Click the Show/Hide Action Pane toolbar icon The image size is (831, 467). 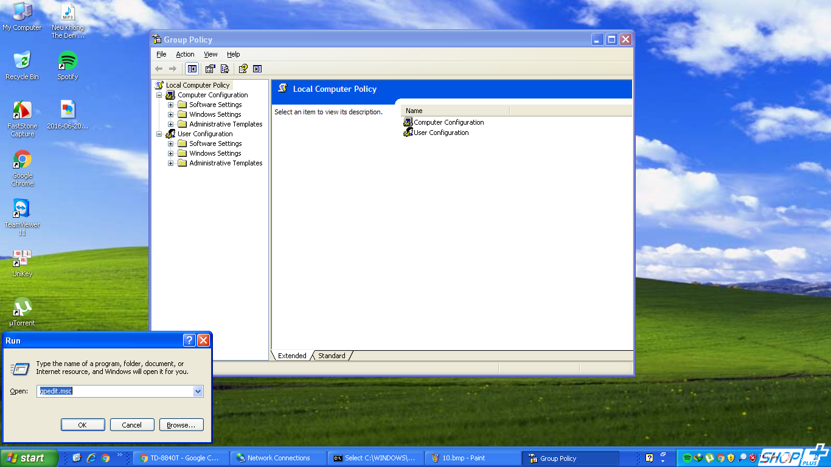coord(257,69)
